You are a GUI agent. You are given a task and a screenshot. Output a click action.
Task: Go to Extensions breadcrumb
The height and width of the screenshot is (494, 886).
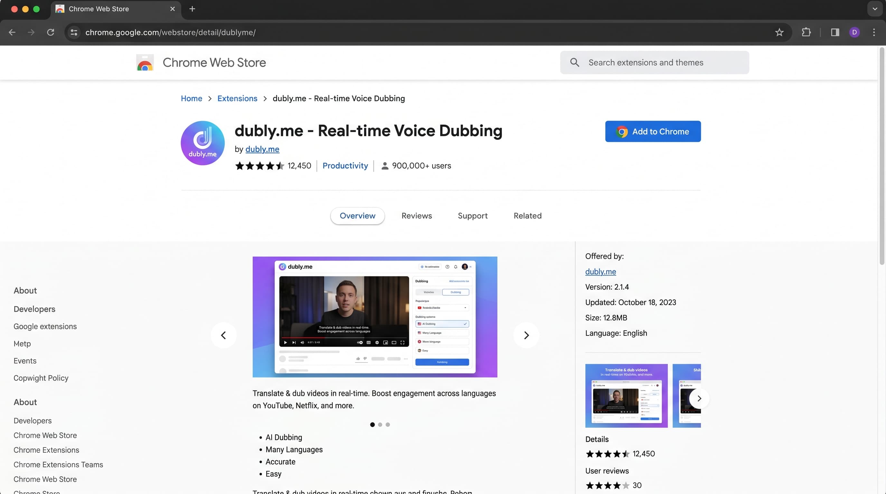[237, 99]
